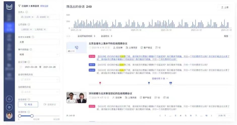Image resolution: width=237 pixels, height=125 pixels.
Task: Go to page 5
Action: click(186, 116)
